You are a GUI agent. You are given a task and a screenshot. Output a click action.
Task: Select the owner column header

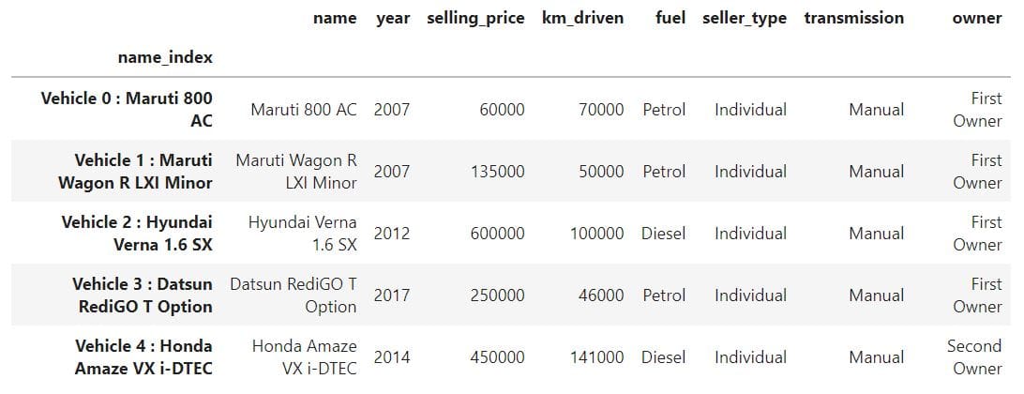coord(977,19)
